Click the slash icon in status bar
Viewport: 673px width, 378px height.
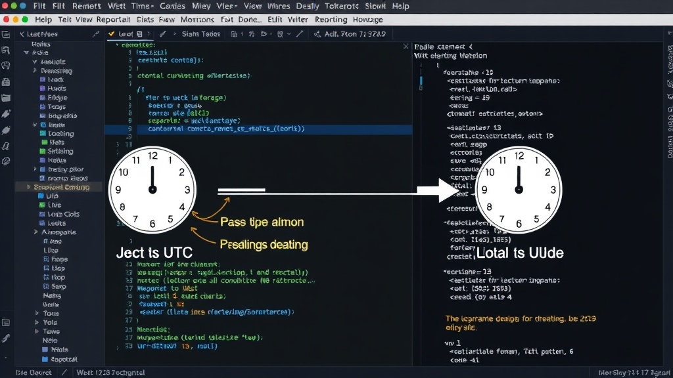coord(64,373)
